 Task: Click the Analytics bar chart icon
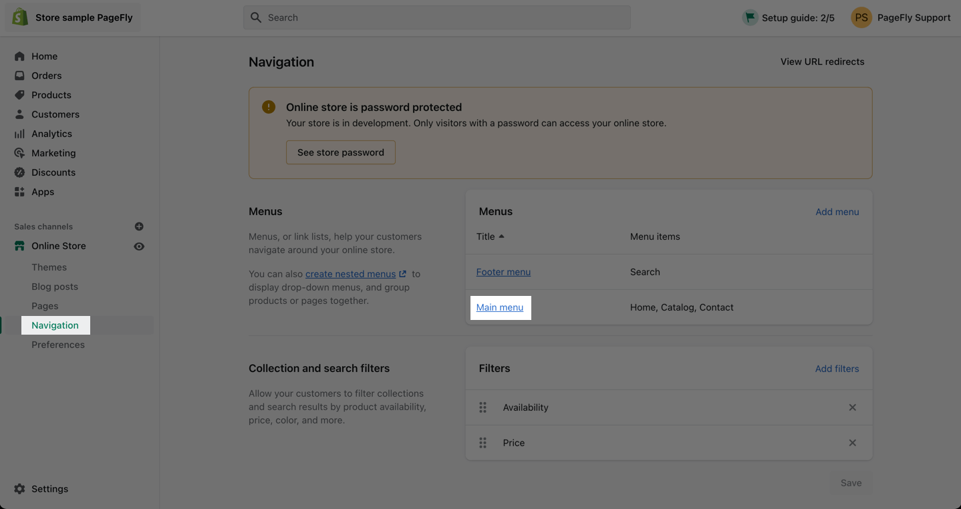pyautogui.click(x=19, y=134)
